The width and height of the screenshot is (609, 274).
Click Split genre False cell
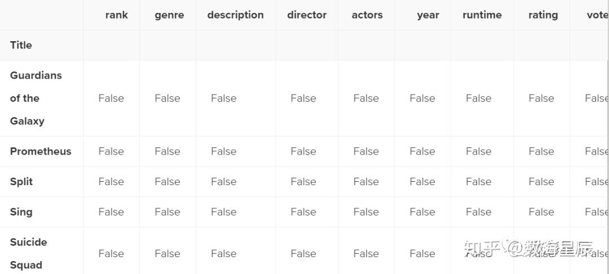(x=167, y=182)
